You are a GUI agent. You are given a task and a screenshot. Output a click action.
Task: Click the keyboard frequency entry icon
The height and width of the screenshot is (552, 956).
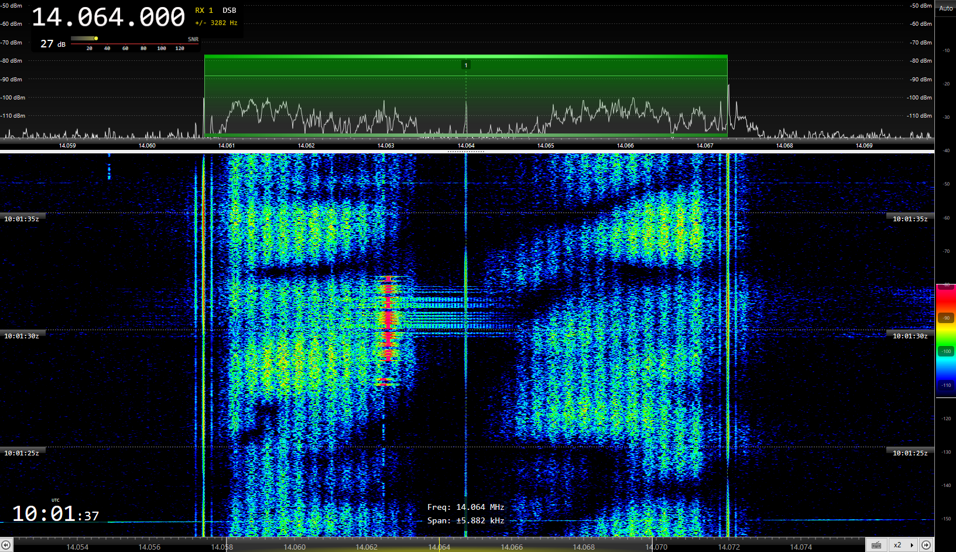[x=876, y=545]
